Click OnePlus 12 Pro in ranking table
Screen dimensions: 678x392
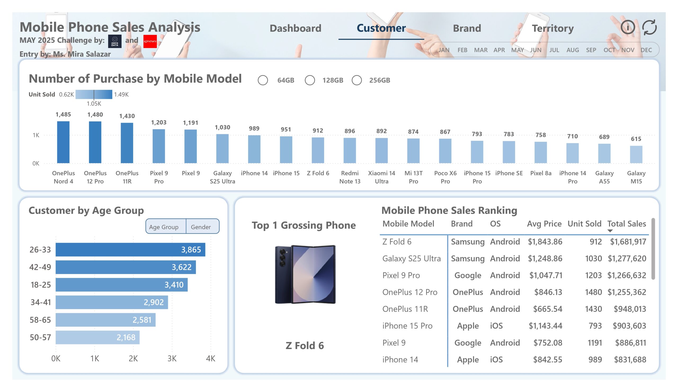[410, 292]
